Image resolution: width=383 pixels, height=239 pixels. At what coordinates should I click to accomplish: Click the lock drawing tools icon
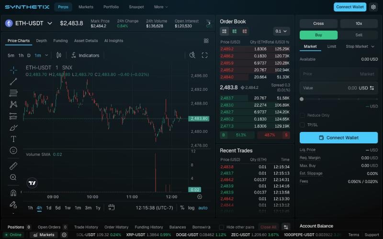(x=13, y=205)
